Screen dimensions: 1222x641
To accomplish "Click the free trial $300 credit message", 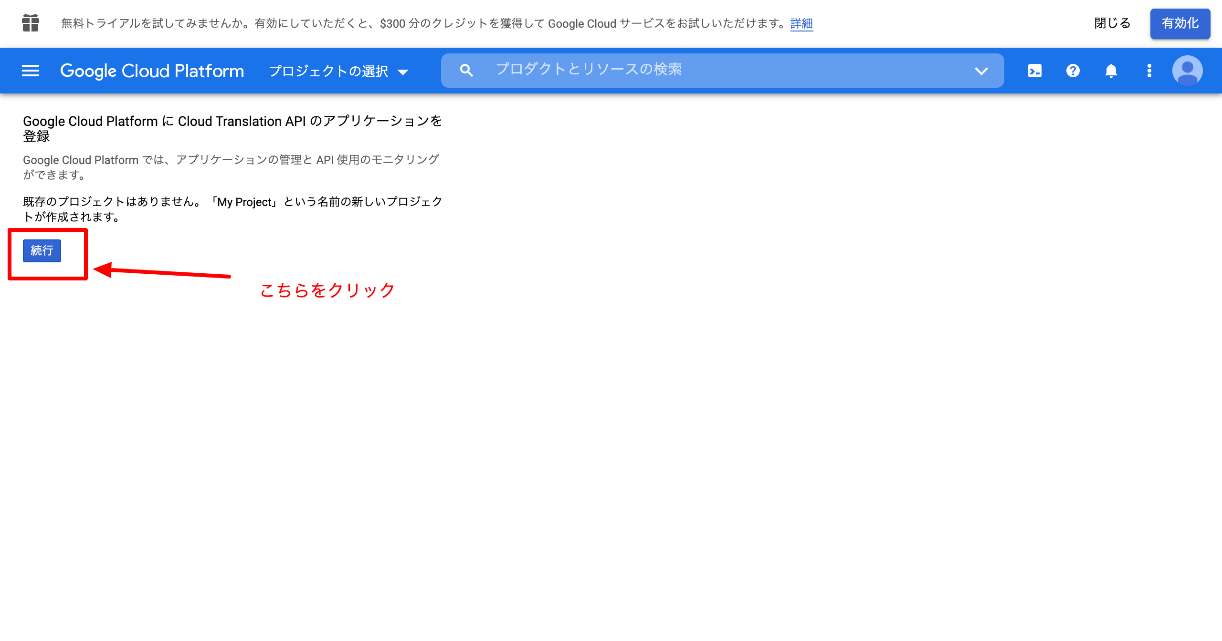I will (424, 23).
